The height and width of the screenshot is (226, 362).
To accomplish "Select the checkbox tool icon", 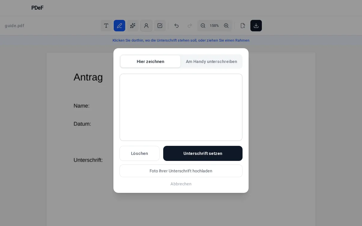I will click(x=160, y=26).
